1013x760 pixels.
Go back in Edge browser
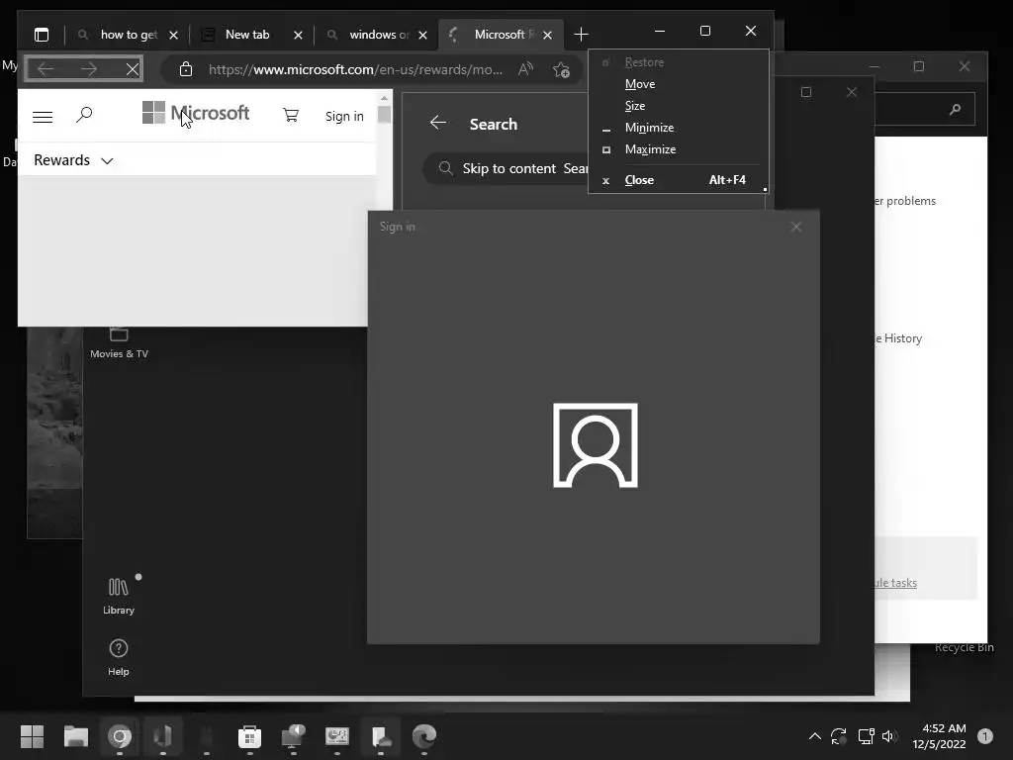tap(46, 68)
